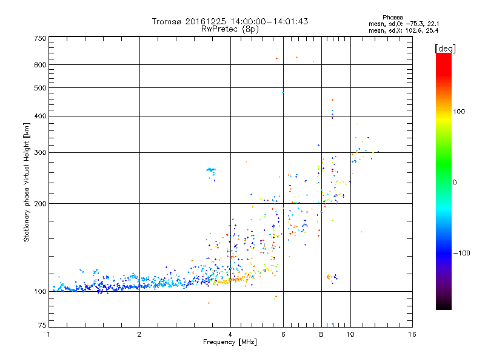Click the y-axis tick label '400'
485x364 pixels.
coord(40,116)
